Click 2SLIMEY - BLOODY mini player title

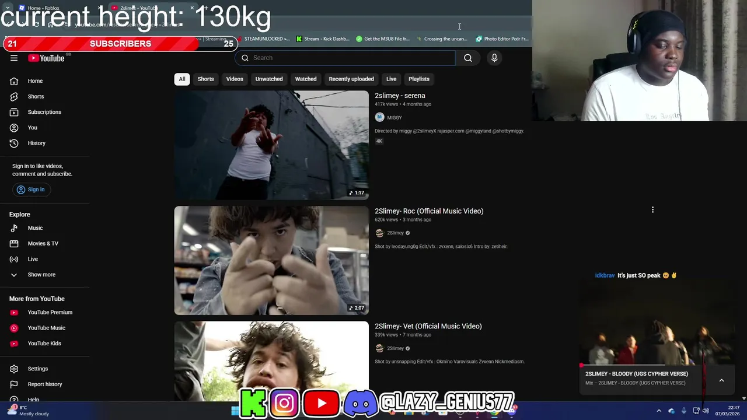[x=637, y=374]
